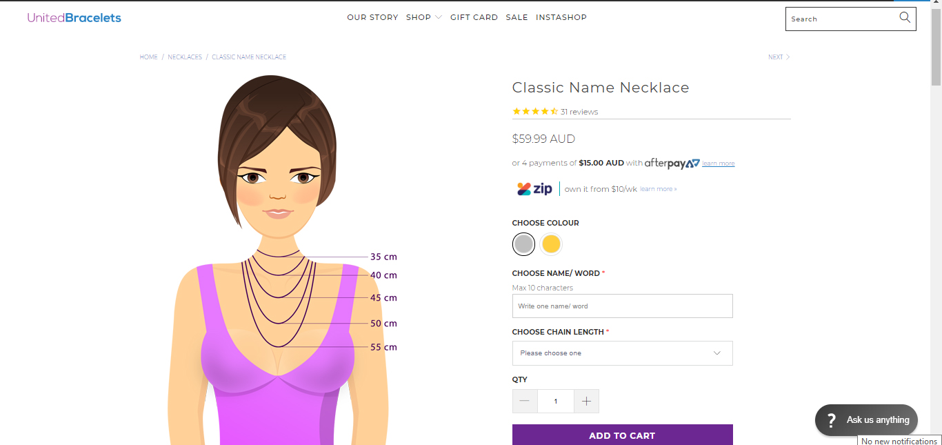Click the Necklaces breadcrumb link
Viewport: 942px width, 445px height.
(x=185, y=57)
